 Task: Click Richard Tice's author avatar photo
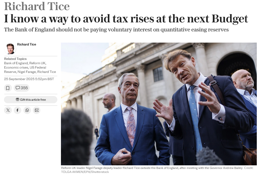pos(10,49)
